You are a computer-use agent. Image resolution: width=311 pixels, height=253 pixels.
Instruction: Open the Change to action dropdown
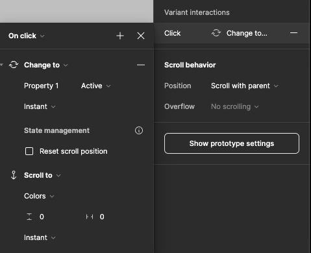(46, 65)
